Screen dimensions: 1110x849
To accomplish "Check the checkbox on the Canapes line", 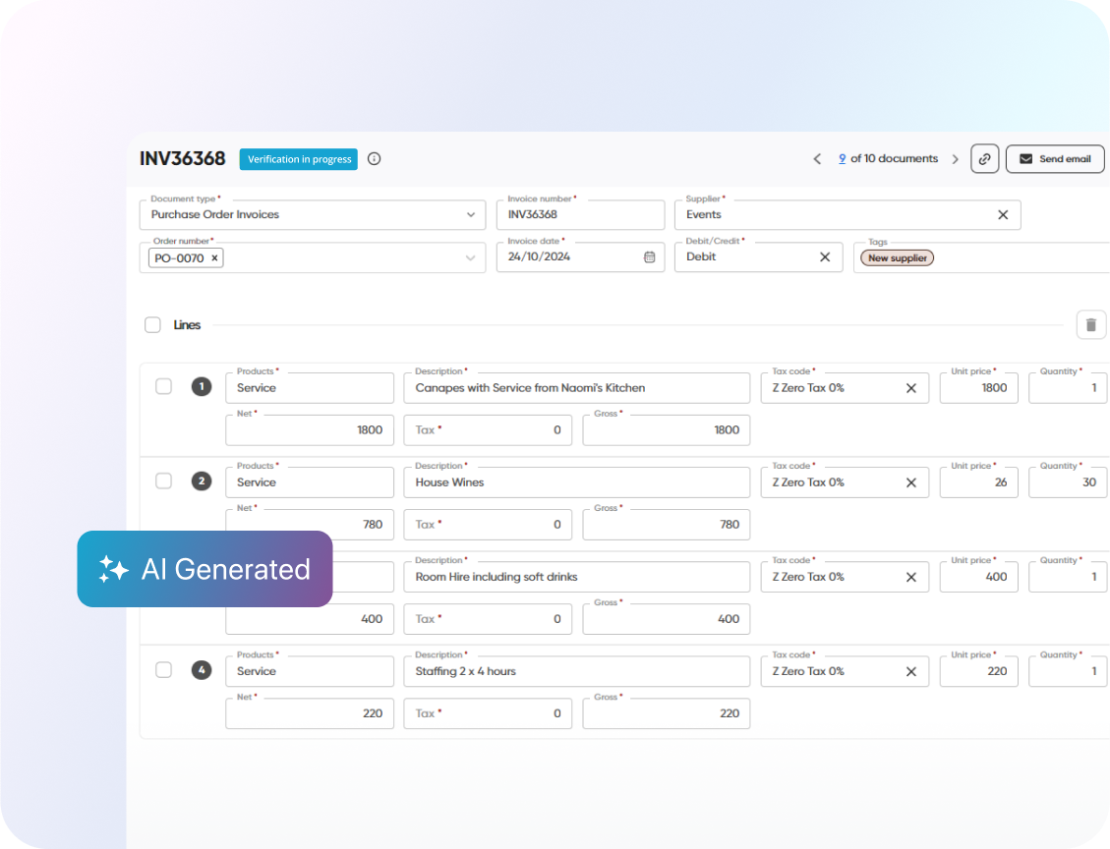I will (163, 386).
